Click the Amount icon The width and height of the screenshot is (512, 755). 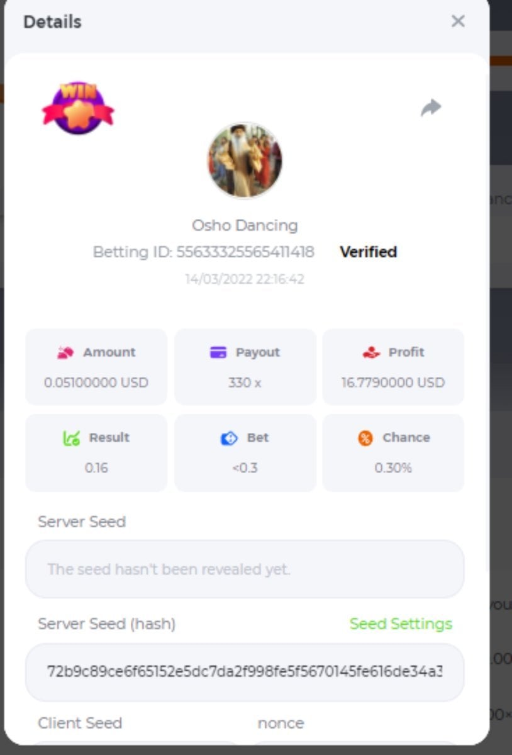point(66,353)
